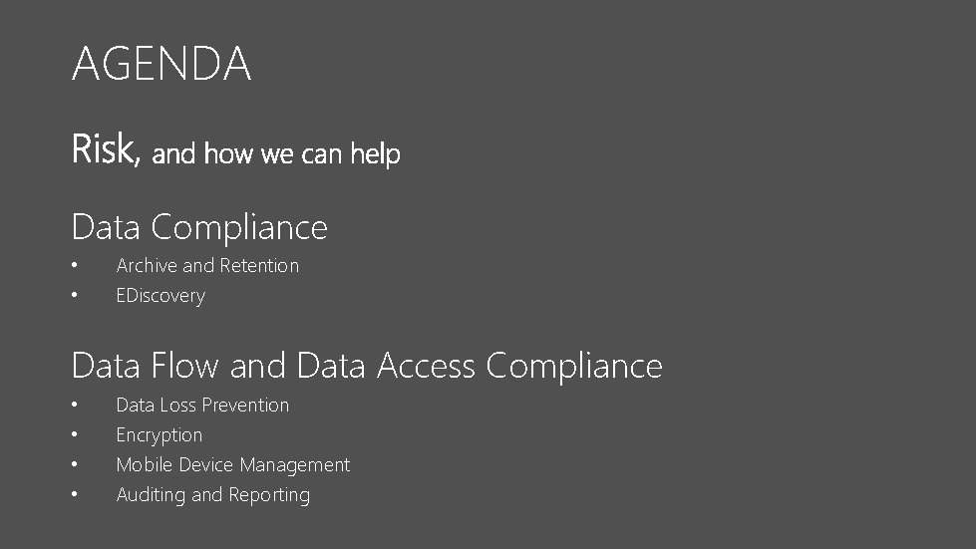The width and height of the screenshot is (976, 549).
Task: Click the "and how we can help" text
Action: click(276, 153)
